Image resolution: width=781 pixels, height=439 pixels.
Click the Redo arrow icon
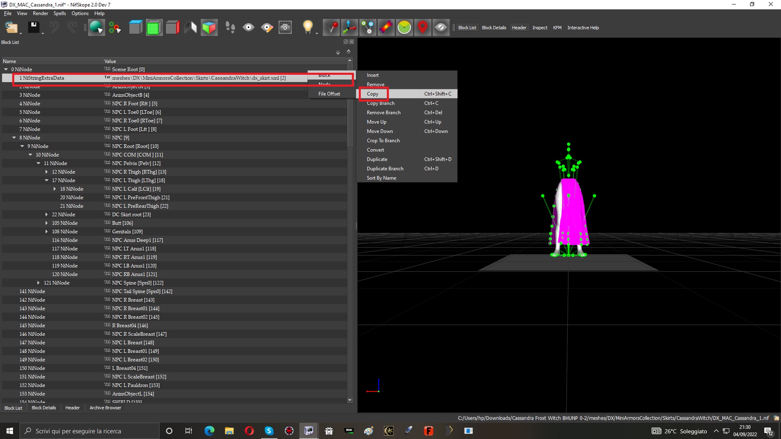pyautogui.click(x=72, y=28)
